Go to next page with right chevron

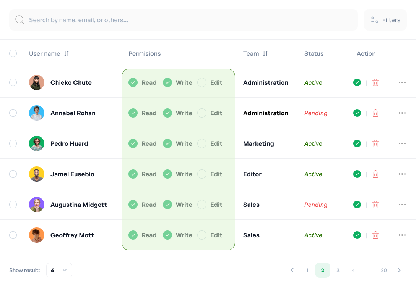(x=399, y=270)
